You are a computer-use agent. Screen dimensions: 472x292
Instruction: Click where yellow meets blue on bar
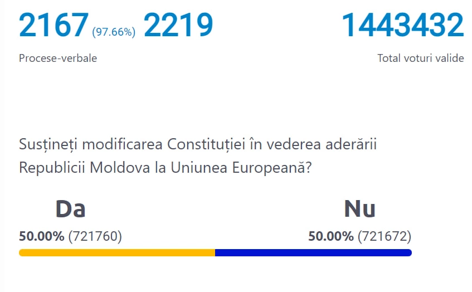point(215,253)
